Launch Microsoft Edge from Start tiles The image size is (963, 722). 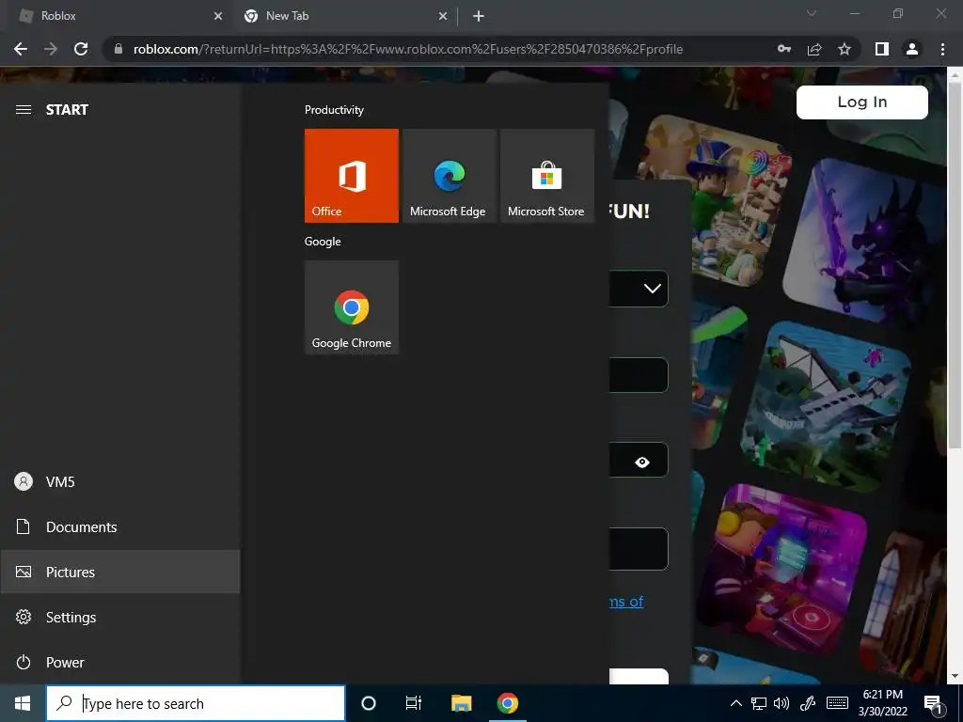(449, 176)
